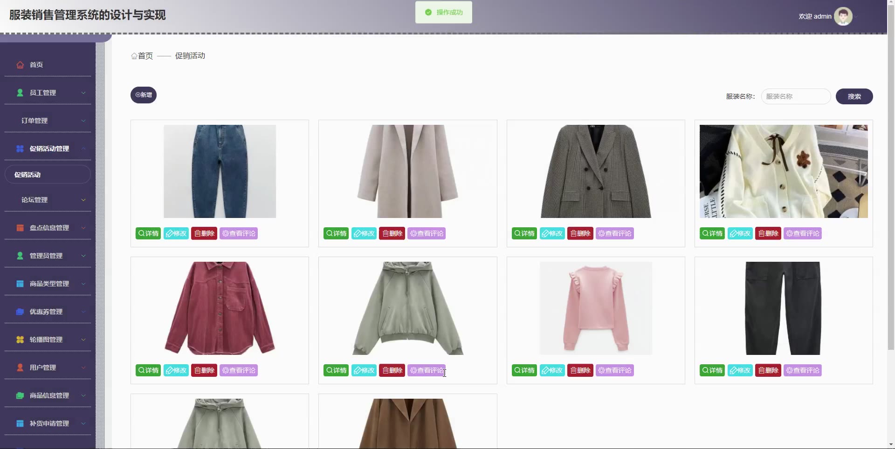Delete the beige coat item
This screenshot has width=895, height=449.
click(x=392, y=233)
